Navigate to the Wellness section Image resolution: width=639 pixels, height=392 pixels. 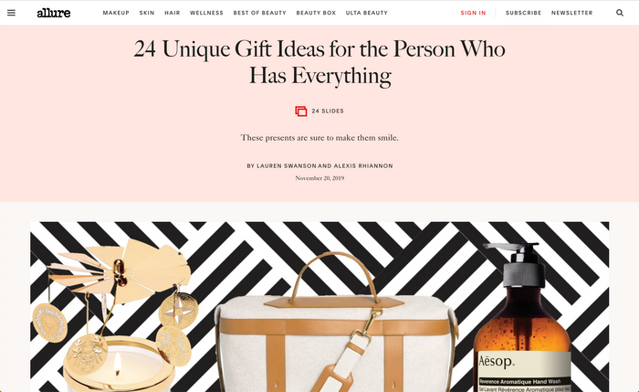click(x=206, y=13)
